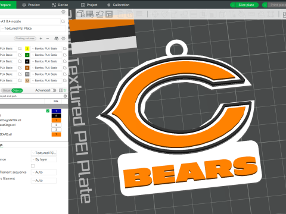Select the orange BEARS text model on plate
This screenshot has width=286, height=214.
click(190, 172)
